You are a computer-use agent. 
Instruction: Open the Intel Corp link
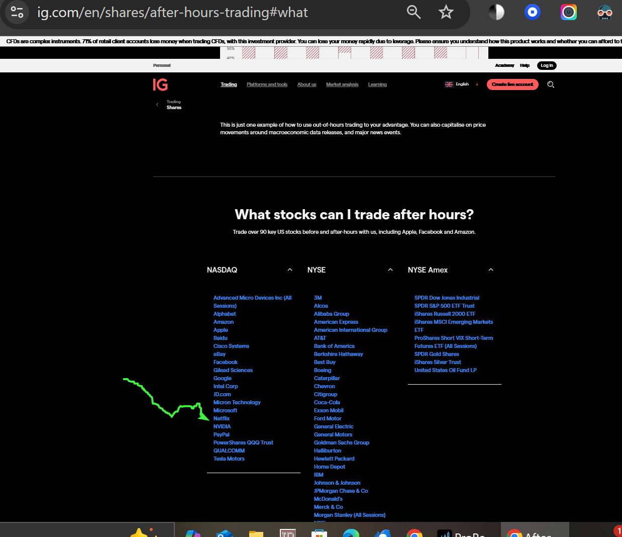(x=226, y=386)
